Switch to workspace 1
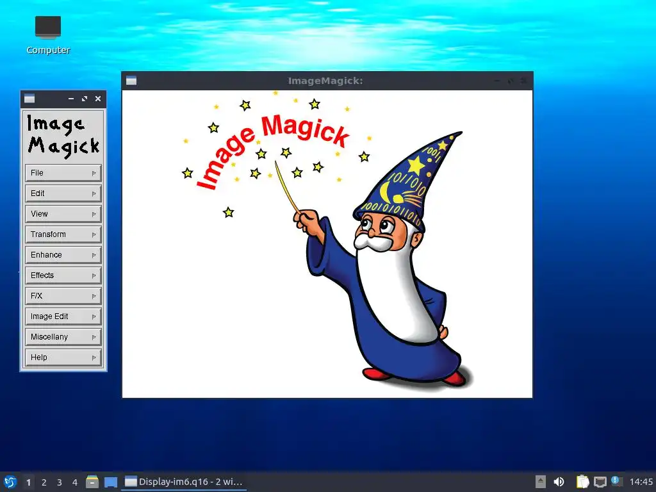Image resolution: width=656 pixels, height=492 pixels. 28,482
